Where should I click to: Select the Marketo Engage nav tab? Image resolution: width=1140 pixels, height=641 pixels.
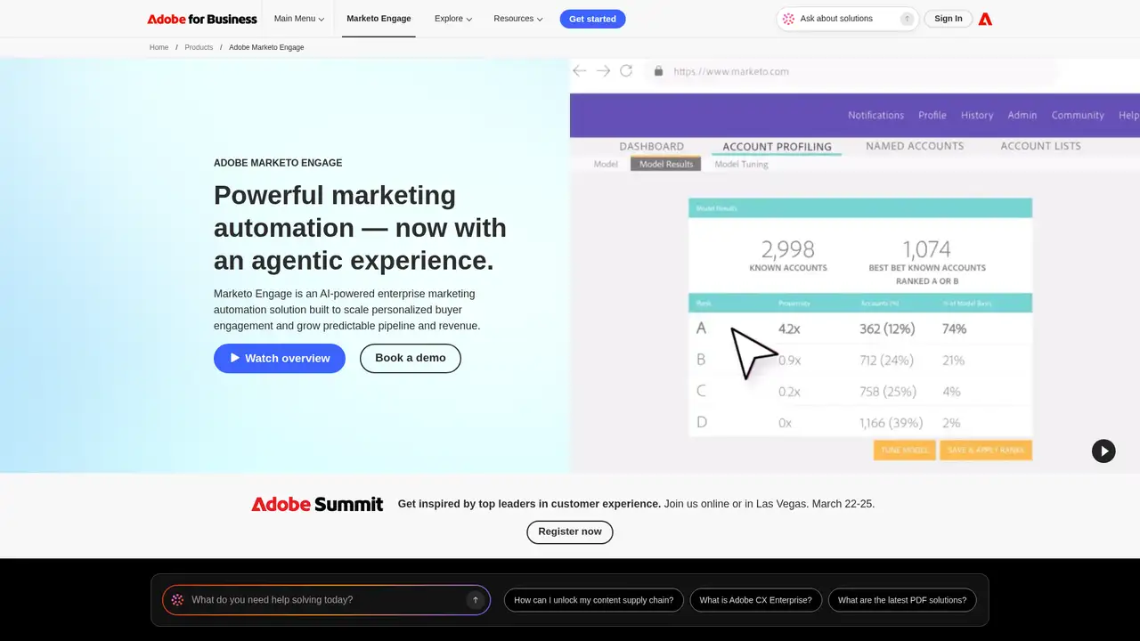point(379,19)
